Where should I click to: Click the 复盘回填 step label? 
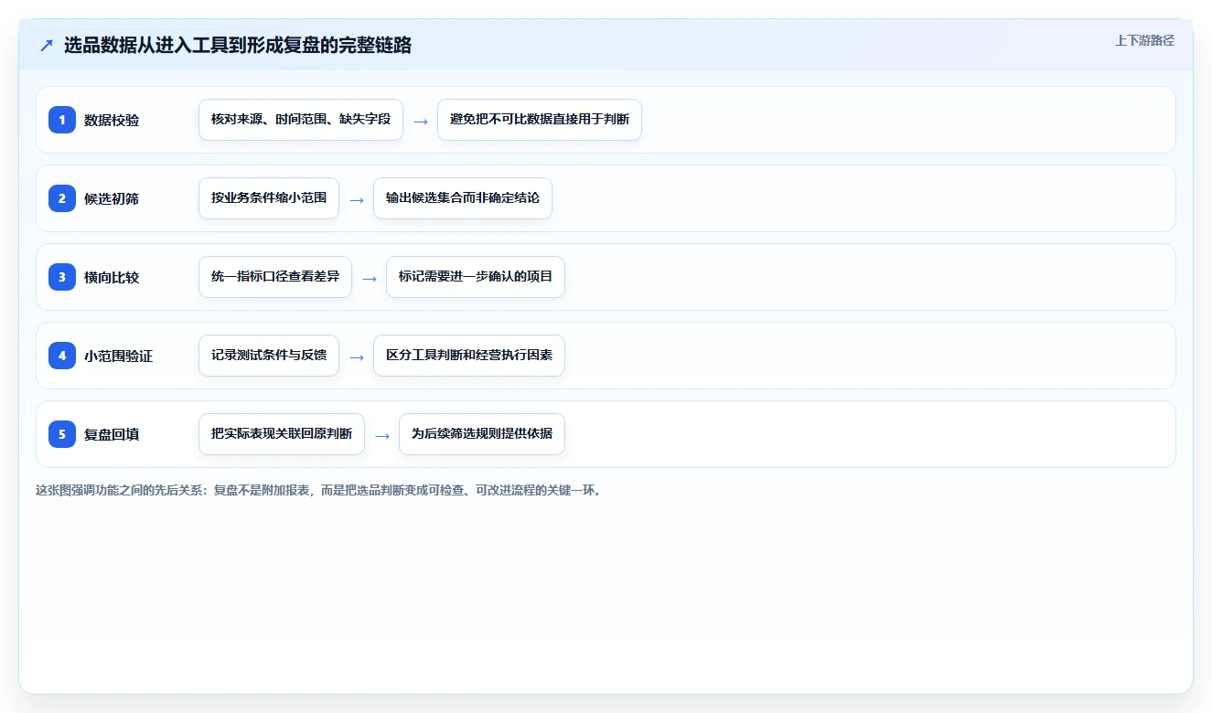(x=112, y=434)
